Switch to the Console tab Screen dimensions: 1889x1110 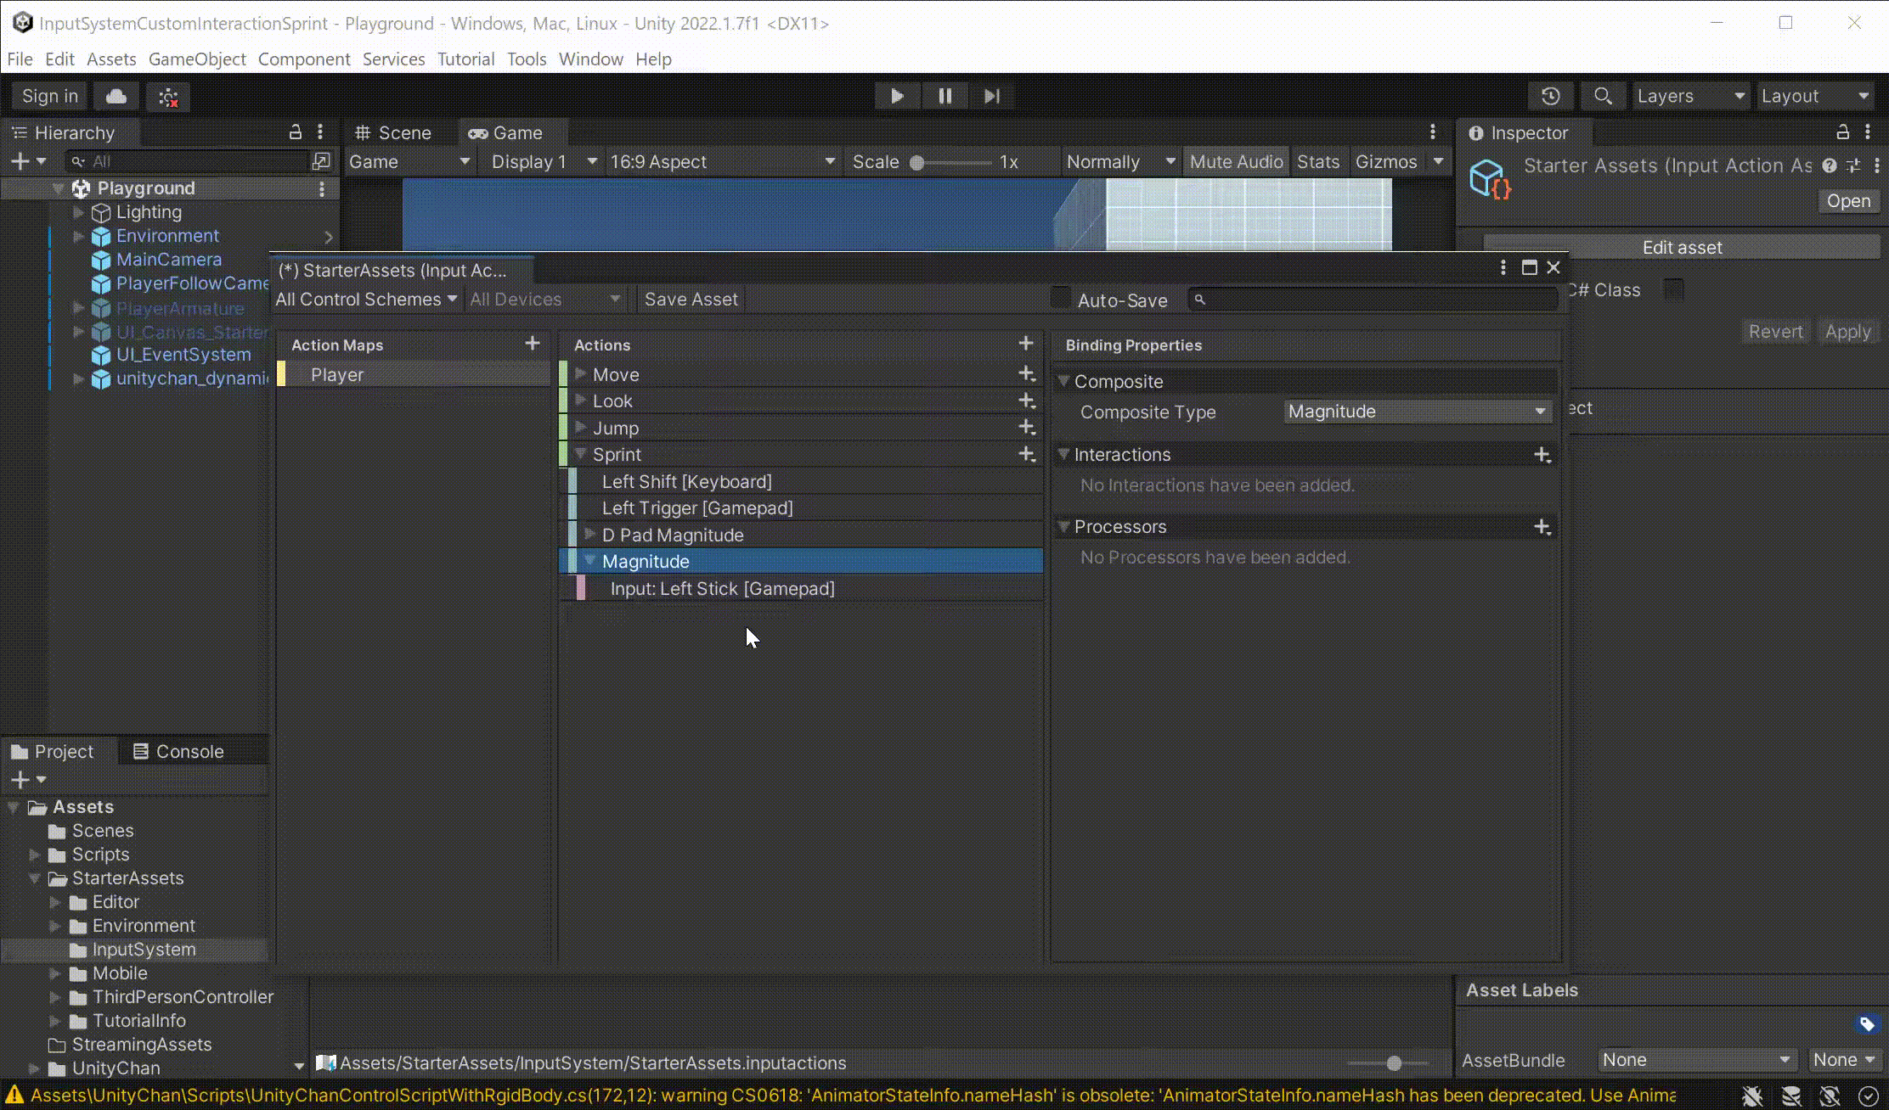coord(178,751)
